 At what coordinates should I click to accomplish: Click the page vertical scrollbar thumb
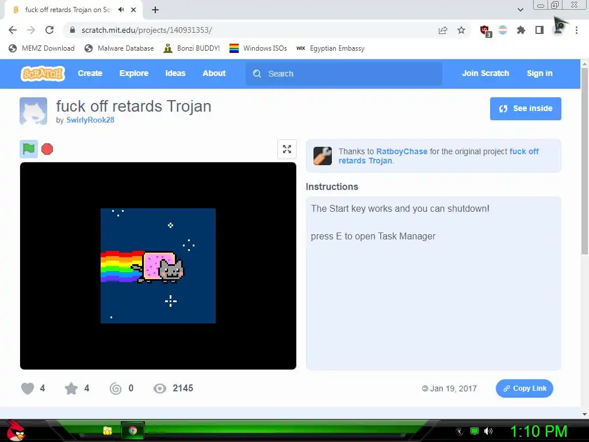point(584,162)
